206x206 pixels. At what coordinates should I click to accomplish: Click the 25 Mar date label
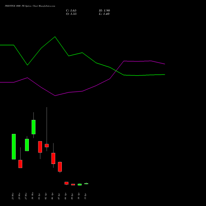click(19, 196)
